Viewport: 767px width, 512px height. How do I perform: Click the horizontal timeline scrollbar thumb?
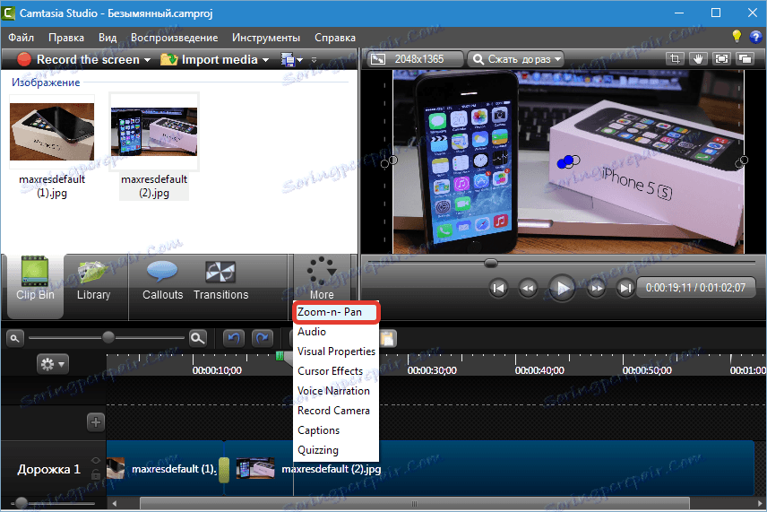coord(415,504)
